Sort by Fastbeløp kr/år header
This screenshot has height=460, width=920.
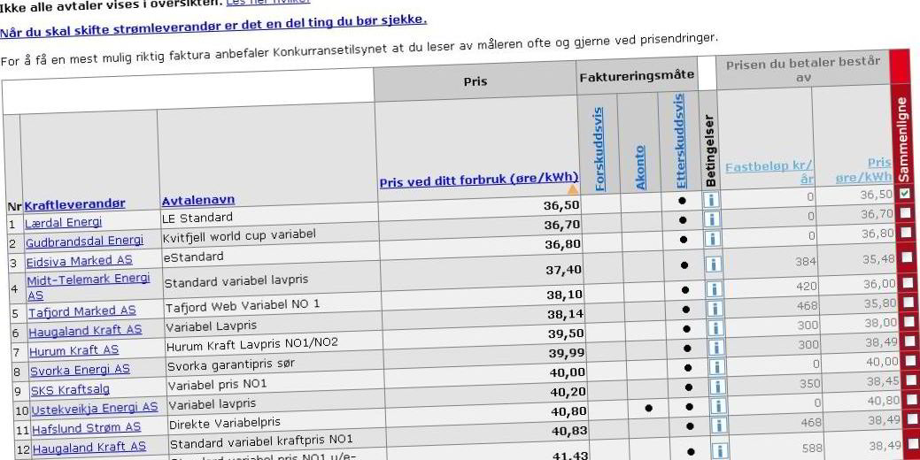(x=769, y=171)
